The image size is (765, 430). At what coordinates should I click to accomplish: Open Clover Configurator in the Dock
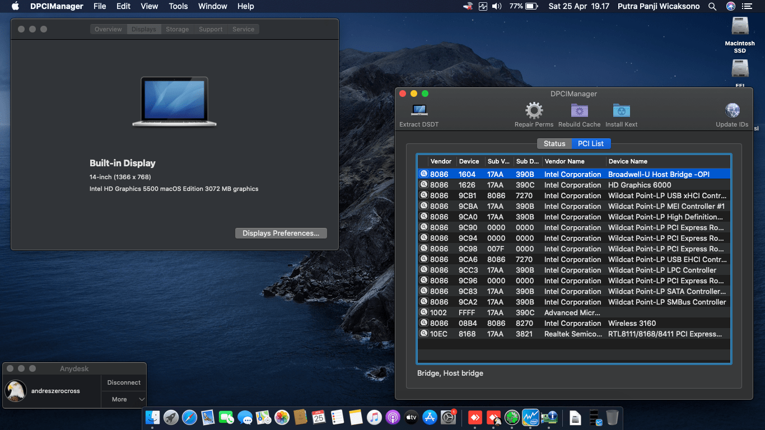pos(512,417)
